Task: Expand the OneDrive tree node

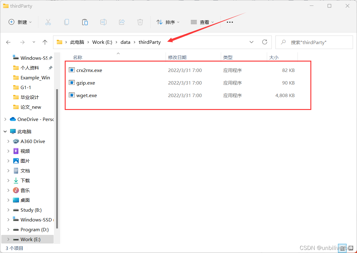Action: (x=5, y=119)
